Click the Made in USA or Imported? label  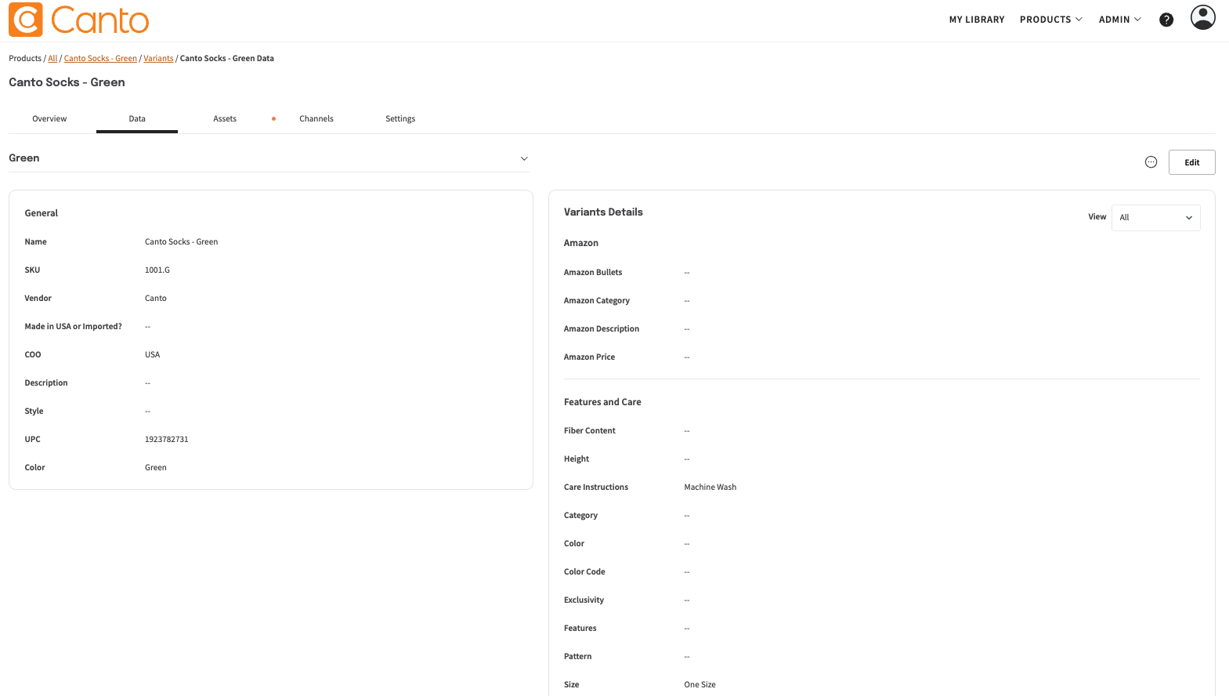74,327
